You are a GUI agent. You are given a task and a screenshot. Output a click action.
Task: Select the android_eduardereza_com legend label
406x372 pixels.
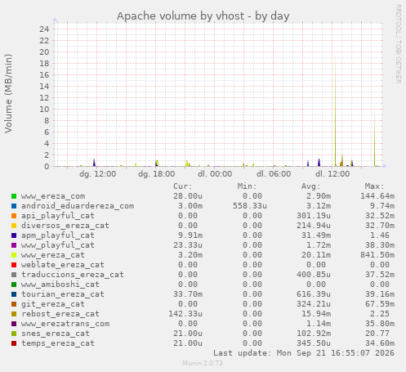tap(78, 206)
